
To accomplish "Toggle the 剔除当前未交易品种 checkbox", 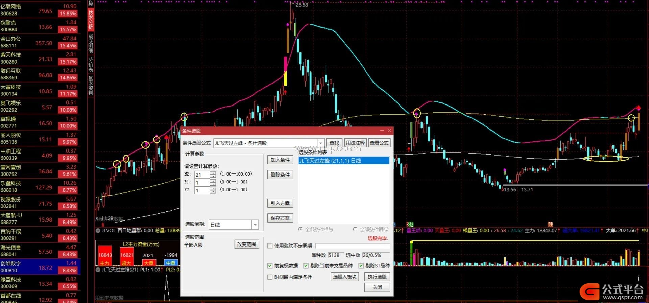I will (x=306, y=266).
